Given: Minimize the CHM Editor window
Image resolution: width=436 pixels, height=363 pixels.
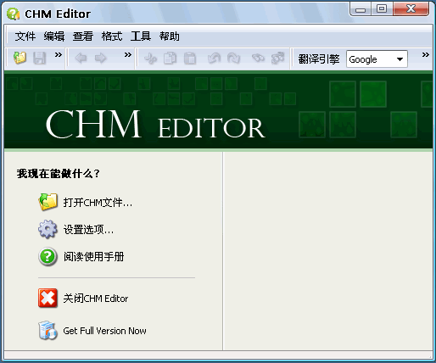Looking at the screenshot, I should [x=361, y=9].
